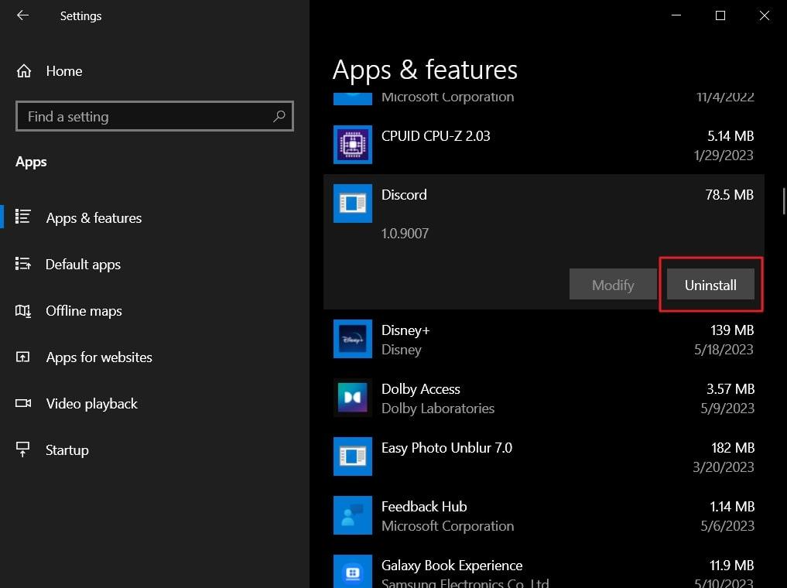The image size is (787, 588).
Task: Click the Dolby Access app icon
Action: (x=353, y=398)
